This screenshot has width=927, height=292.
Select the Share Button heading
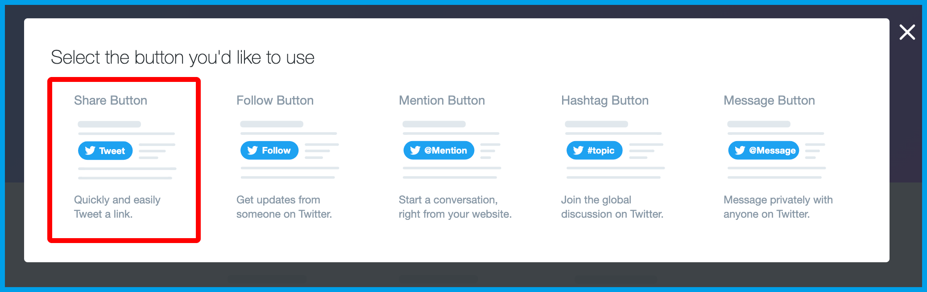111,101
